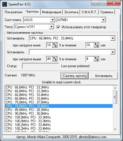This screenshot has width=123, height=141.
Task: Click the frequency list scroll down arrow
Action: 115,129
